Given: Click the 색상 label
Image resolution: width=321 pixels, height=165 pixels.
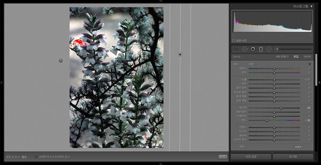Looking at the screenshot, I should tap(242, 147).
